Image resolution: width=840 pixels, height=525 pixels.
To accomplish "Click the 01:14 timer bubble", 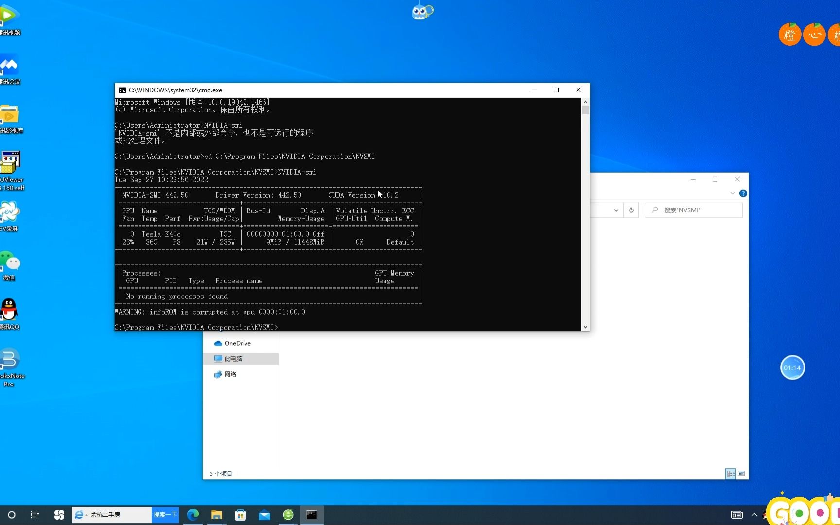I will 792,368.
